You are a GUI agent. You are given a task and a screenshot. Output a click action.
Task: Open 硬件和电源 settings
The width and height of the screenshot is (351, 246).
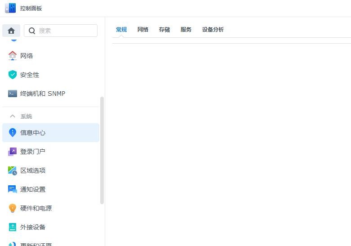pos(36,208)
